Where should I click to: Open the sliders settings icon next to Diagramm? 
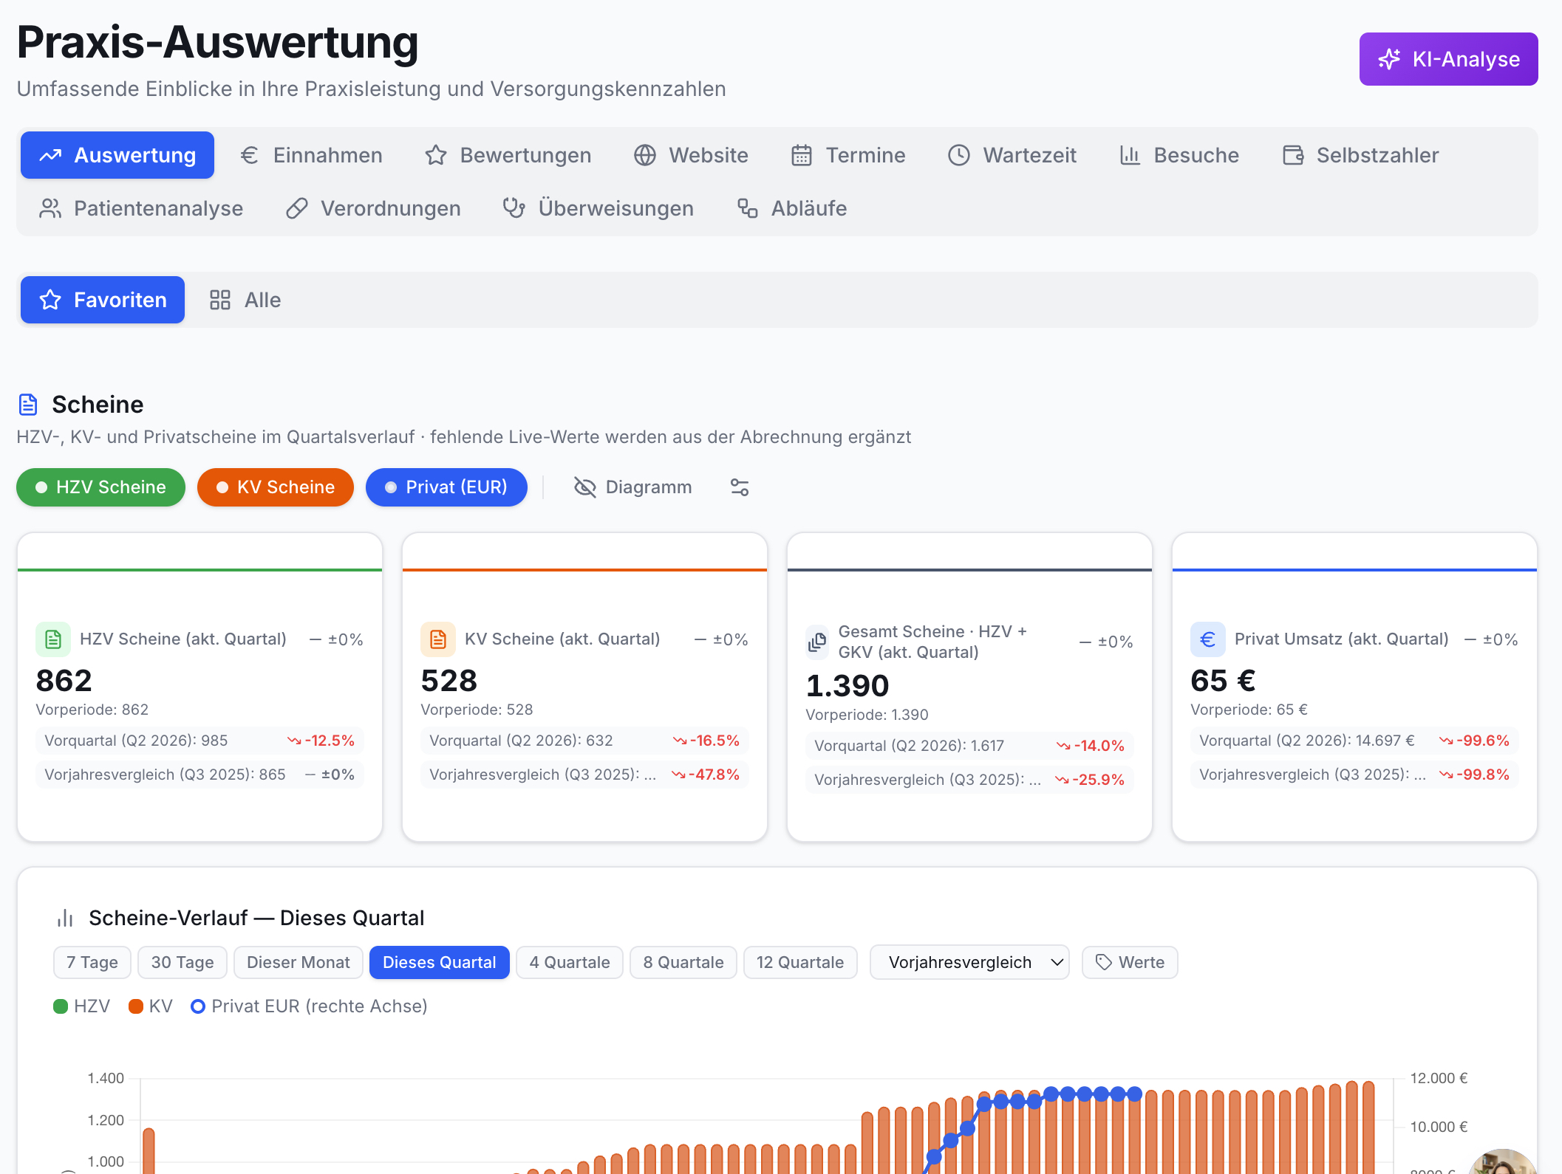pos(740,487)
